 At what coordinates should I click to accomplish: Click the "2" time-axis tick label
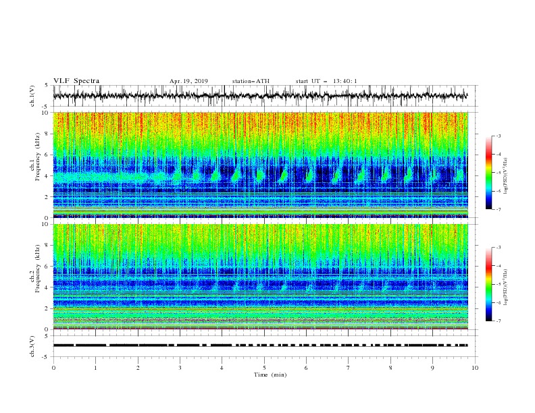pos(138,368)
